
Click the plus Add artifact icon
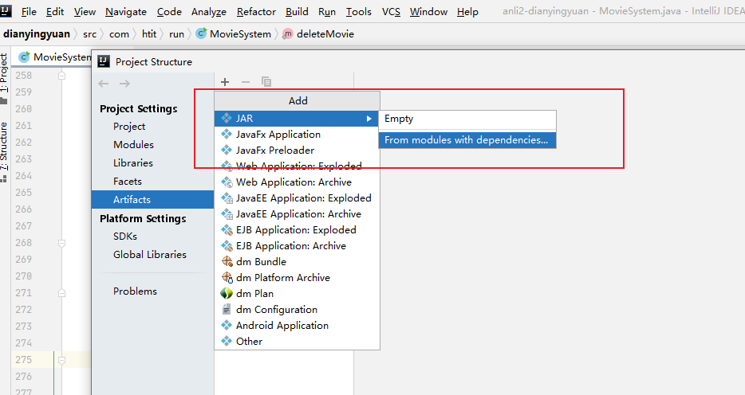[x=225, y=82]
